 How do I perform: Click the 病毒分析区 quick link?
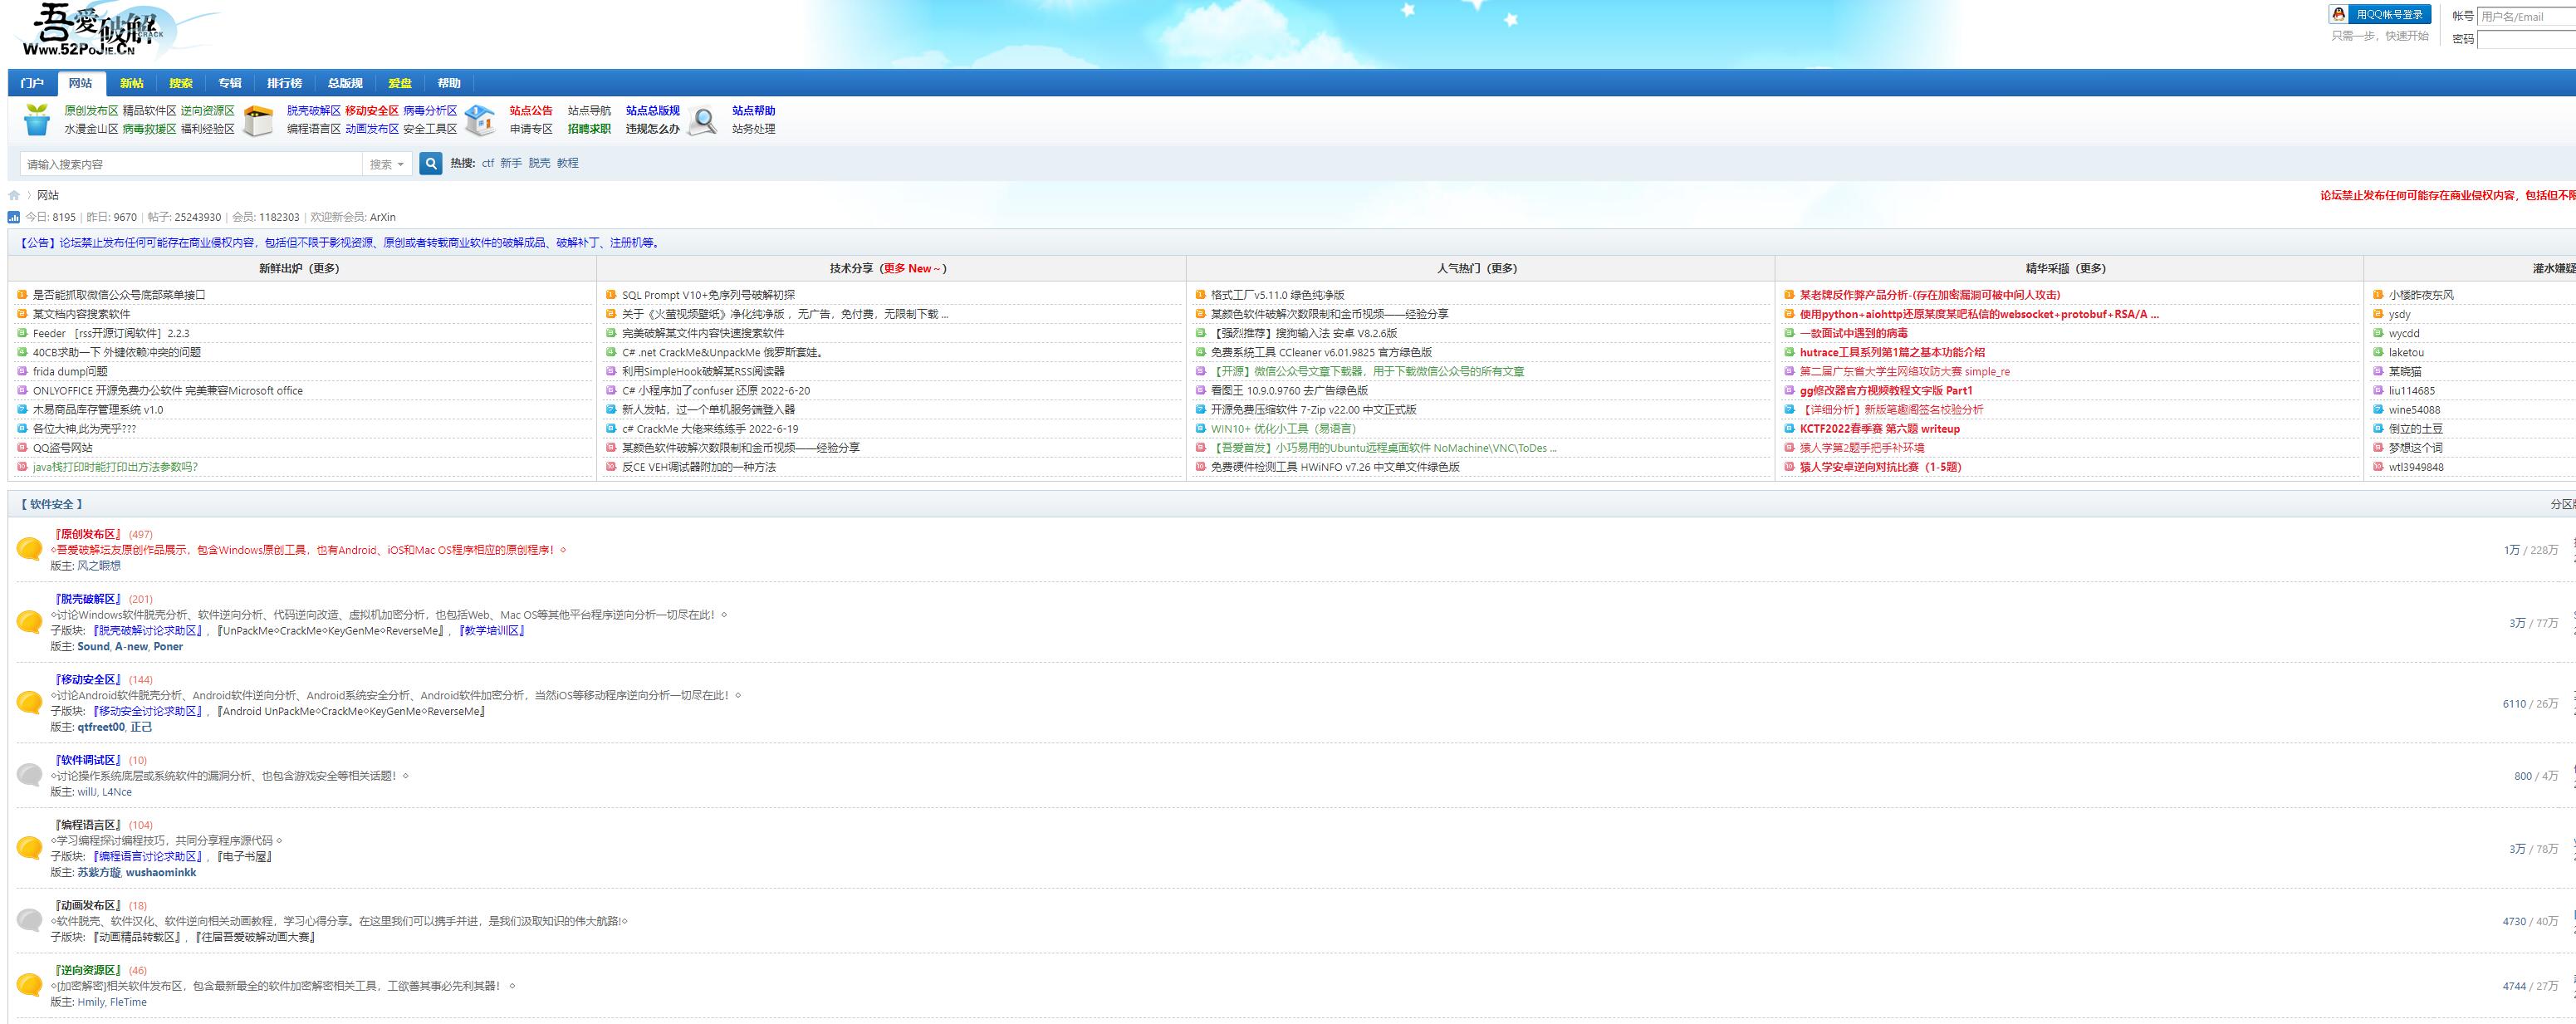click(430, 111)
